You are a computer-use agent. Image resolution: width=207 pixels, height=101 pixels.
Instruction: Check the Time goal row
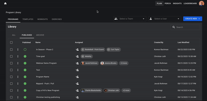pyautogui.click(x=11, y=56)
